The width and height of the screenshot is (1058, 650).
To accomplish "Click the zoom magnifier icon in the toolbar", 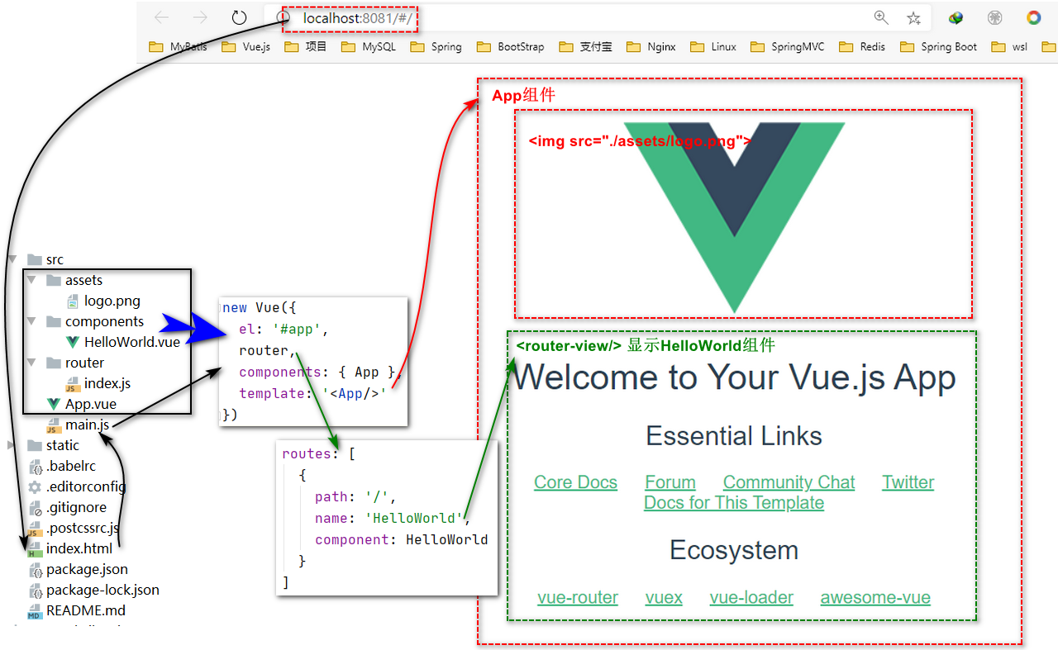I will (881, 17).
